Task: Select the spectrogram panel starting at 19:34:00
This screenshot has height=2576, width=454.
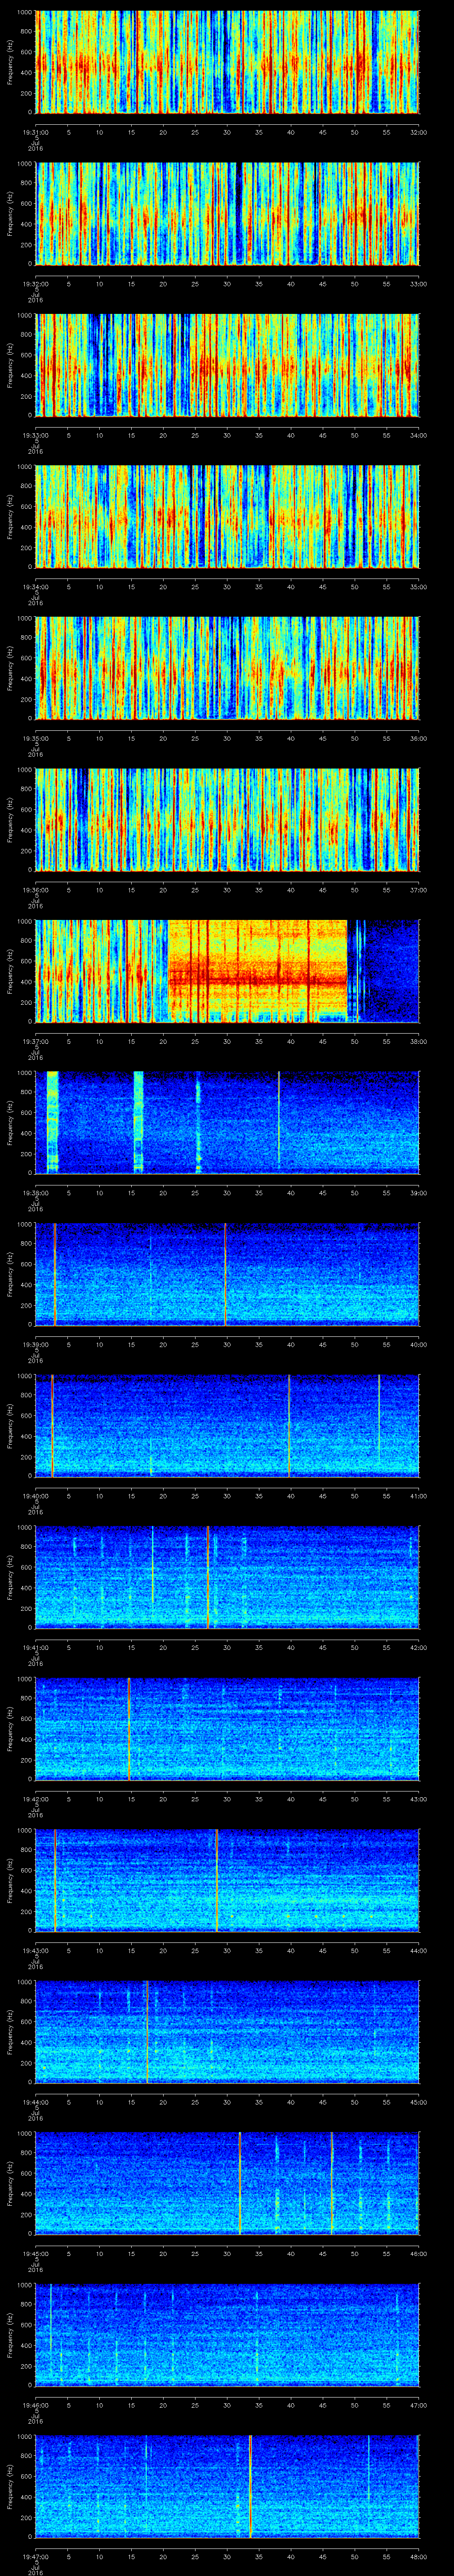Action: click(227, 517)
